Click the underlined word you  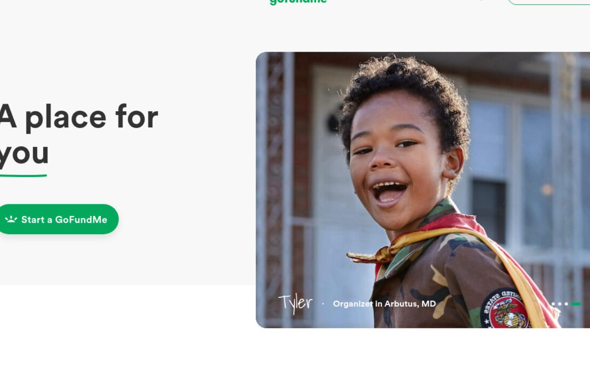(x=24, y=154)
